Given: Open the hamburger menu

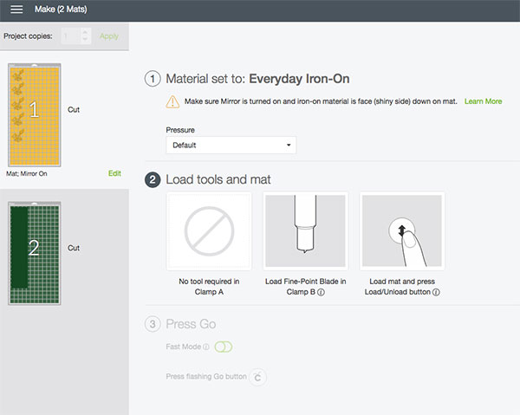Looking at the screenshot, I should point(16,10).
